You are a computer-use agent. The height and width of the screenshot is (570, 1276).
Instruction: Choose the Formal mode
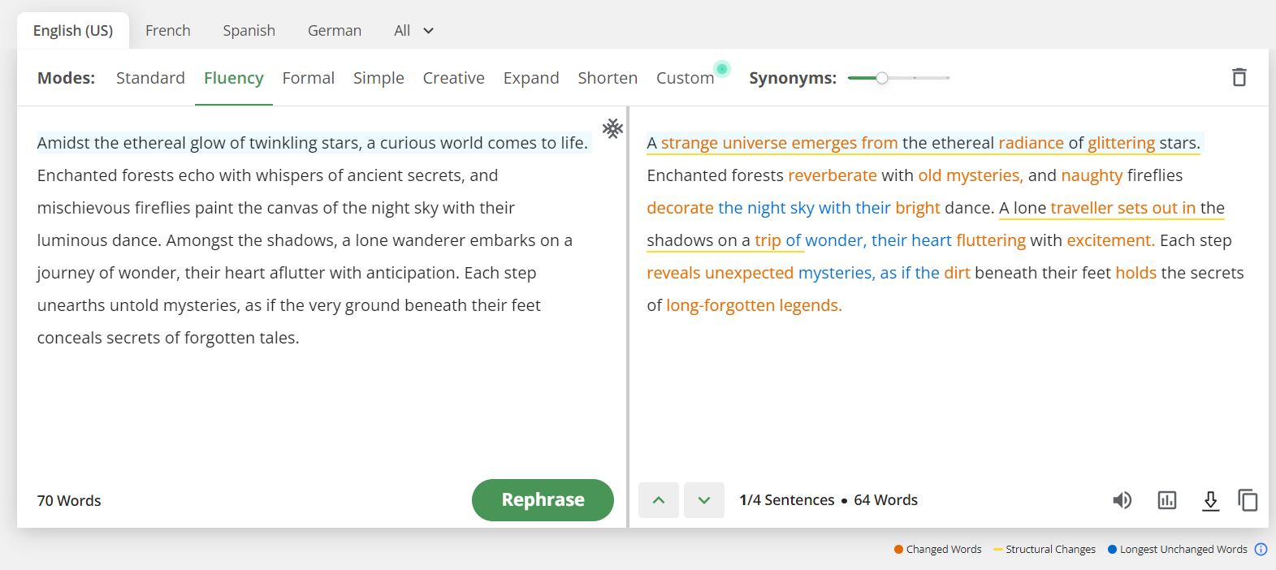coord(309,78)
